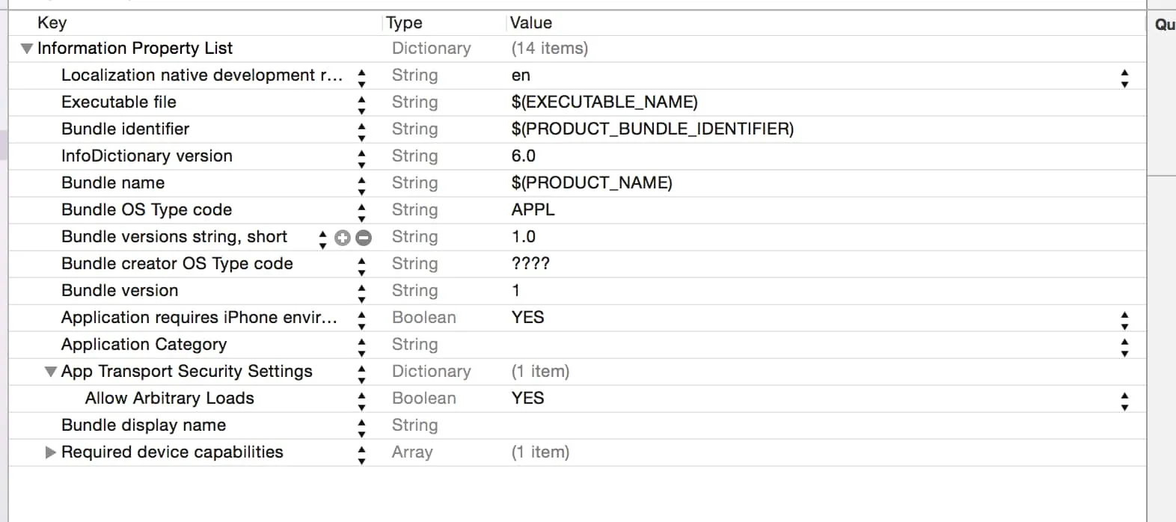The height and width of the screenshot is (522, 1176).
Task: Collapse the Information Property List root
Action: pos(27,49)
